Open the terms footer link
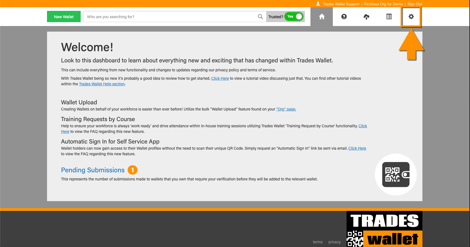The width and height of the screenshot is (470, 247). pyautogui.click(x=317, y=242)
